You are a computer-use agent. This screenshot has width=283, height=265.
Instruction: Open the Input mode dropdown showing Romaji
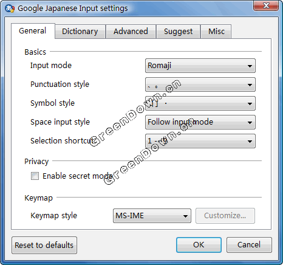tap(200, 66)
